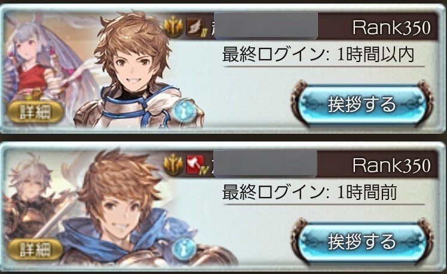The image size is (447, 274).
Task: Select gold crown emblem beside red axe icon
Action: [173, 165]
